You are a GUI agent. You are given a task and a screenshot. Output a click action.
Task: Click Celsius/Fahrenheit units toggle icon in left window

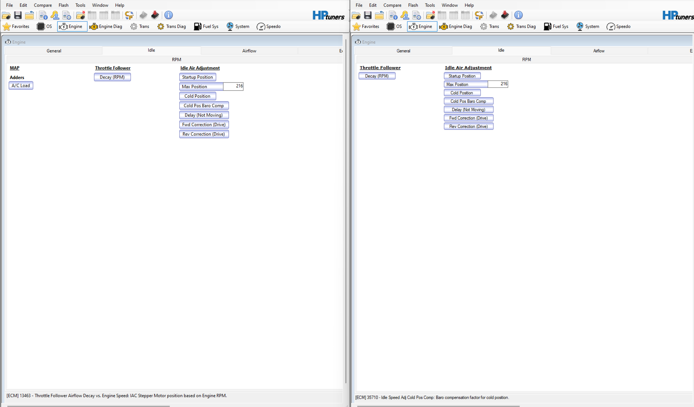129,15
